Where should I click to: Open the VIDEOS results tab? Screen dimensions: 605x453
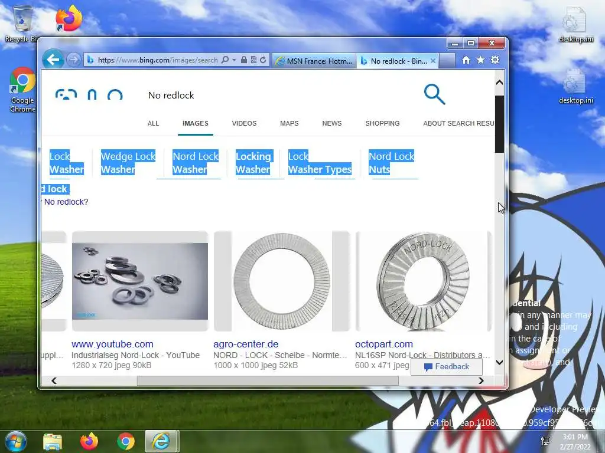tap(244, 123)
